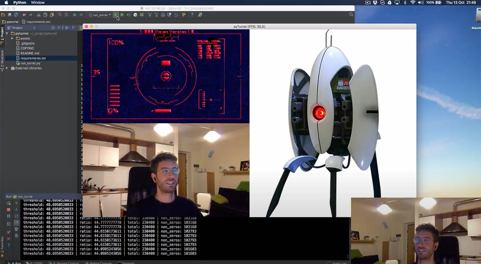Click the Replace icon next to Find
Viewport: 481px width, 264px height.
pyautogui.click(x=66, y=15)
